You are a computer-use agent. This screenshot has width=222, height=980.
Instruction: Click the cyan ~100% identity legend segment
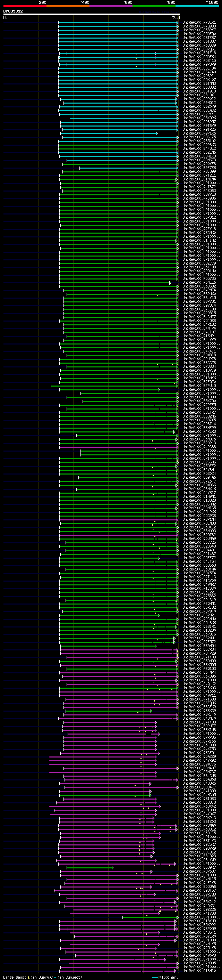[x=197, y=6]
